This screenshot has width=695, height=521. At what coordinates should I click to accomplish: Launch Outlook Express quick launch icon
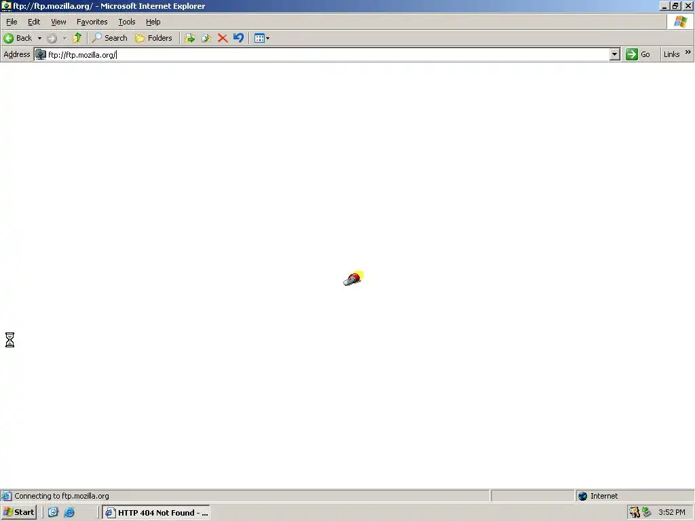point(53,512)
